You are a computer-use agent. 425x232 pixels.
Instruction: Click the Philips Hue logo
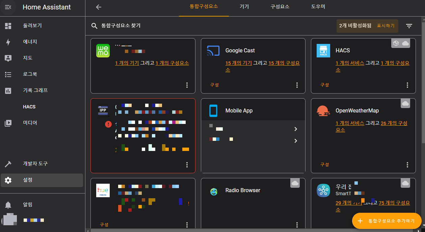(x=103, y=190)
